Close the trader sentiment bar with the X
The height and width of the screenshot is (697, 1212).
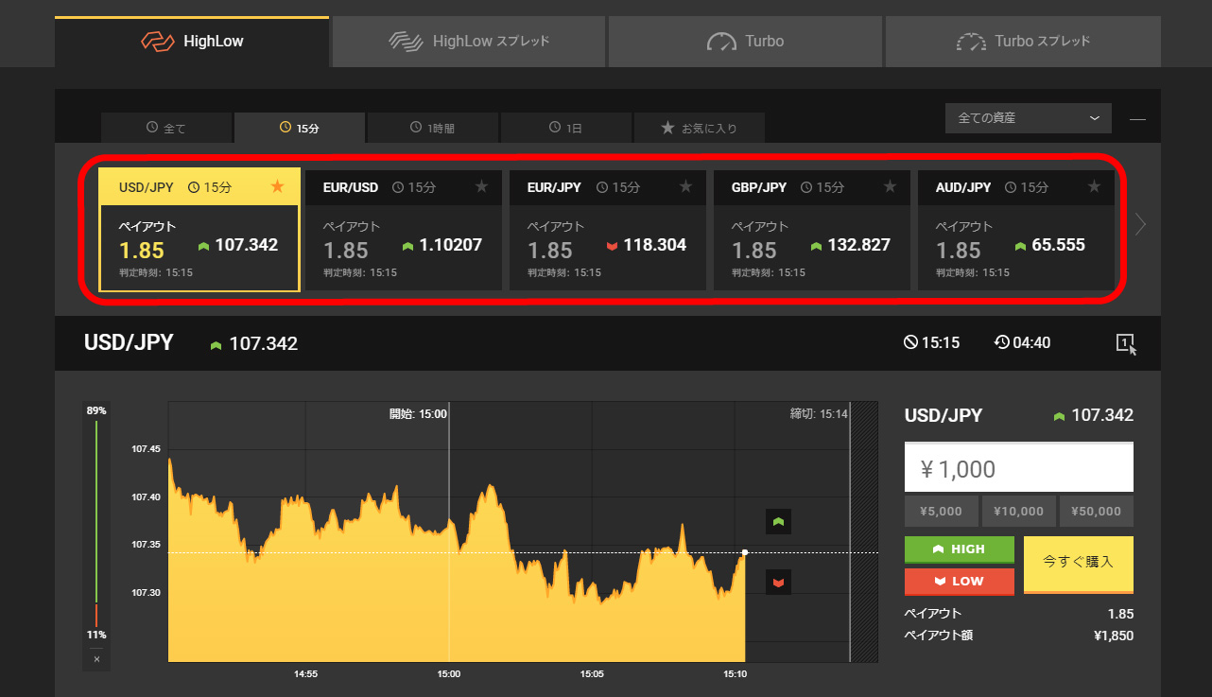click(96, 659)
